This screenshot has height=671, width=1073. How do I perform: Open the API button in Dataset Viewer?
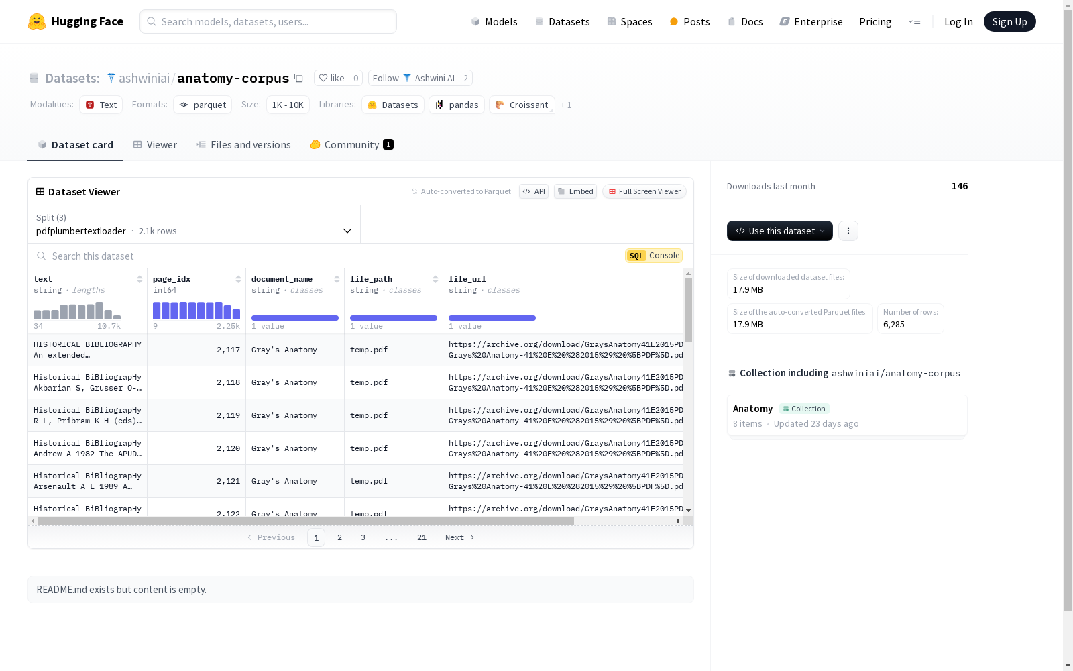pyautogui.click(x=534, y=191)
